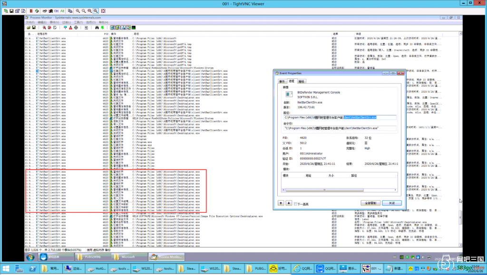Click Process Monitor save icon
This screenshot has width=487, height=275.
pyautogui.click(x=34, y=28)
